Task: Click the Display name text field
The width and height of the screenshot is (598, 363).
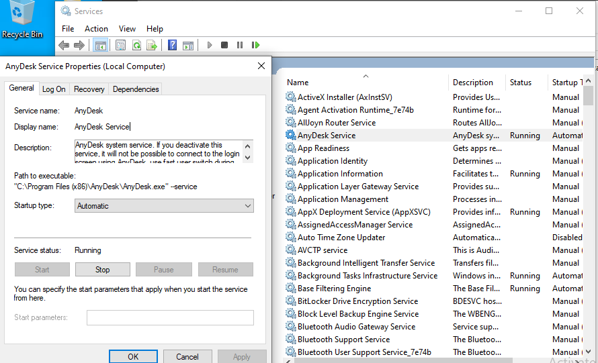Action: tap(164, 126)
